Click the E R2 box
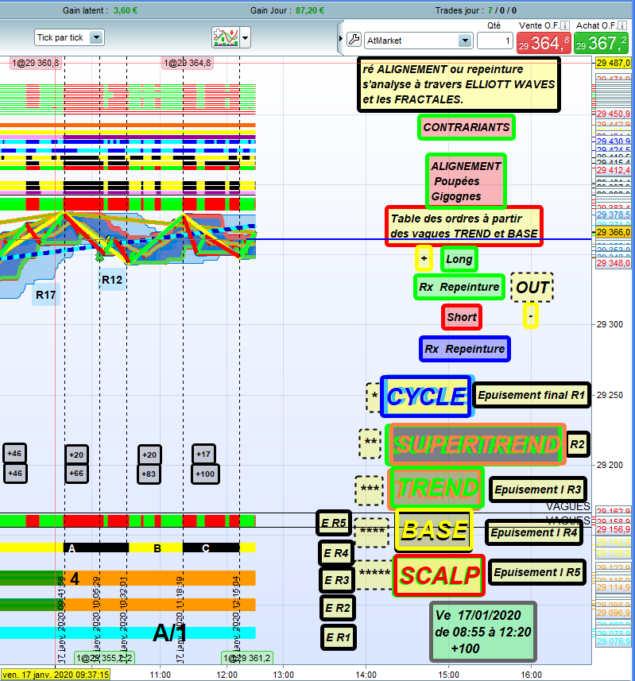This screenshot has width=635, height=681. (338, 608)
